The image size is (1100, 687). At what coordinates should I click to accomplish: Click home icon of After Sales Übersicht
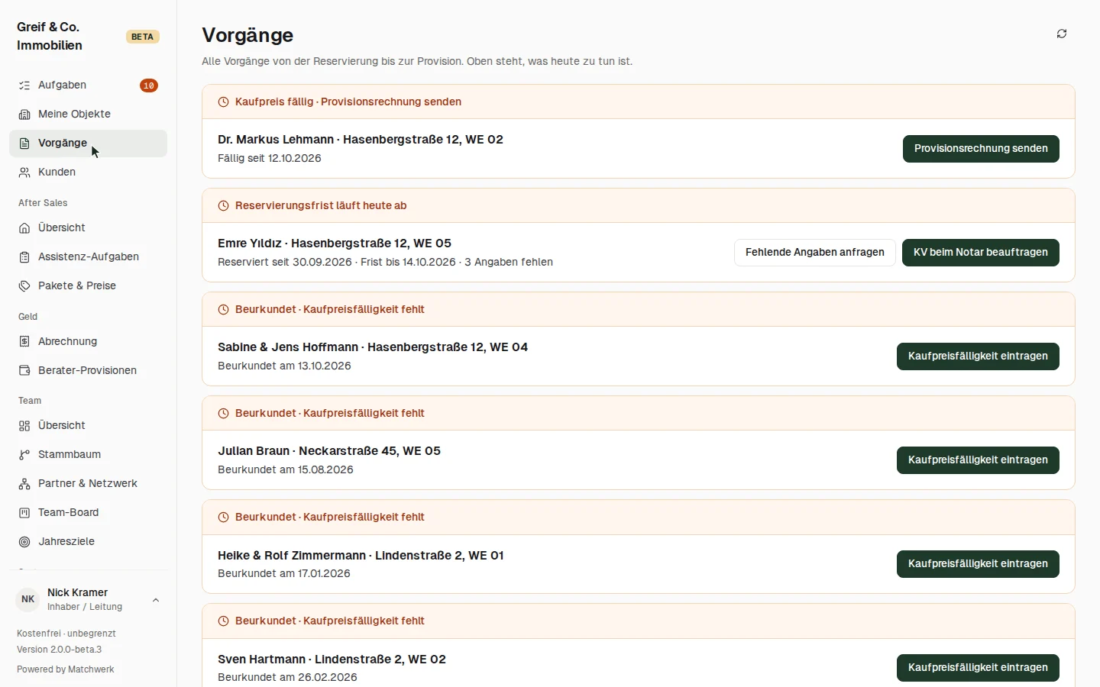point(24,228)
